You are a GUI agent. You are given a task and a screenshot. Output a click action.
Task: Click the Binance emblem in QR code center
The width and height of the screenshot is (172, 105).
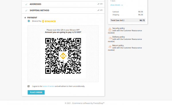tap(63, 56)
